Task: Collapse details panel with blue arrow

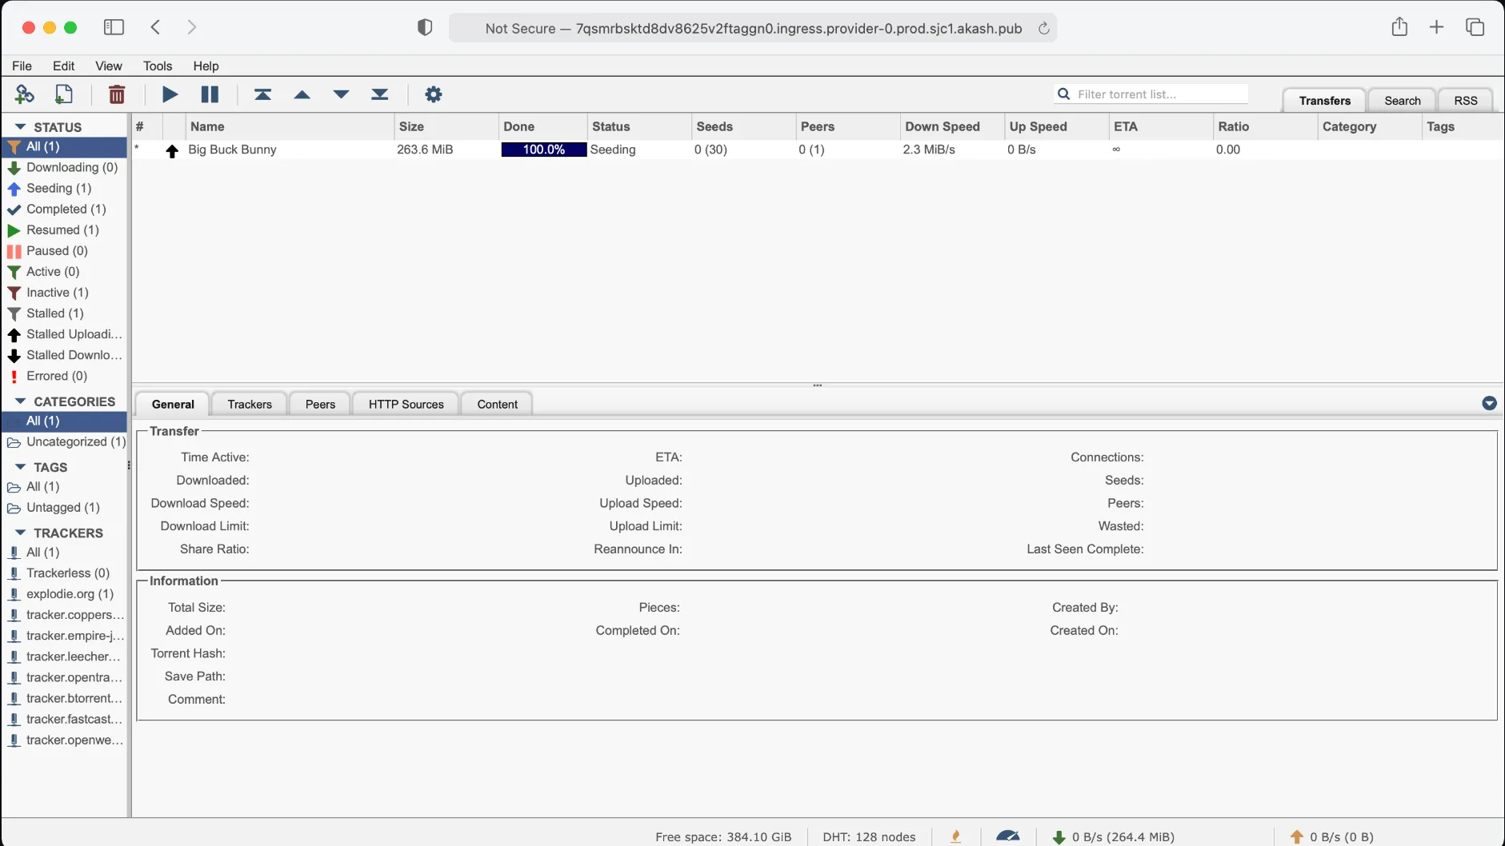Action: (x=1489, y=404)
